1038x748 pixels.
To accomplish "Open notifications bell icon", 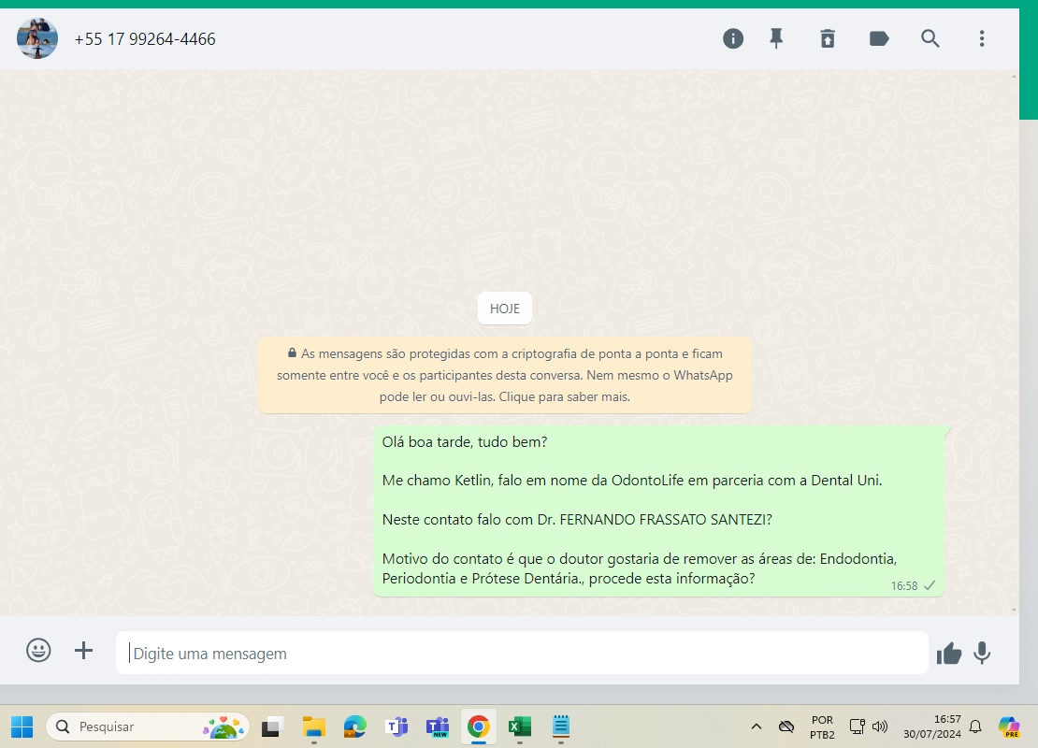I will tap(975, 726).
